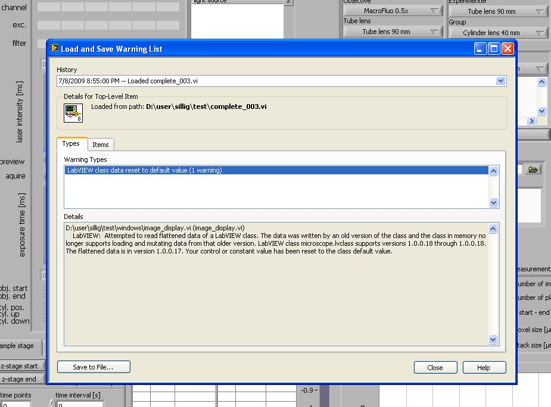The image size is (551, 407).
Task: Click the dropdown arrow right of dialog's top corner
Action: point(540,69)
